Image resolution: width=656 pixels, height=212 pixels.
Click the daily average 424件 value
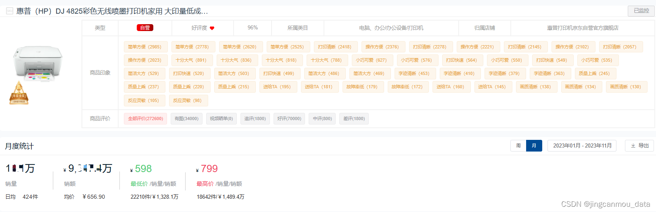pos(30,197)
